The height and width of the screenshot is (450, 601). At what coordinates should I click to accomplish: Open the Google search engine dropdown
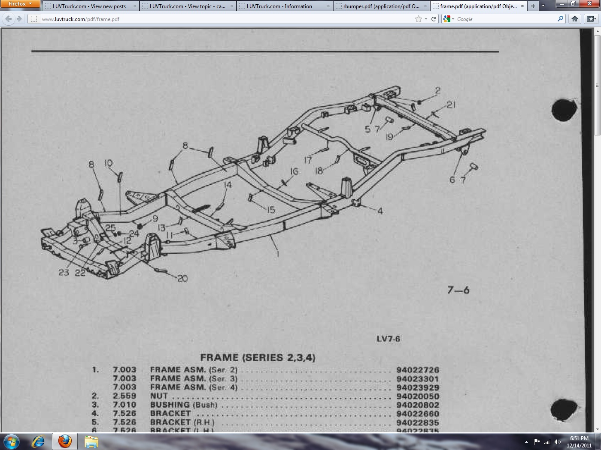point(449,19)
